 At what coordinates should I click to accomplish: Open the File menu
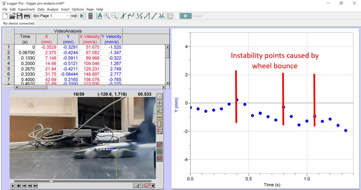(5, 9)
